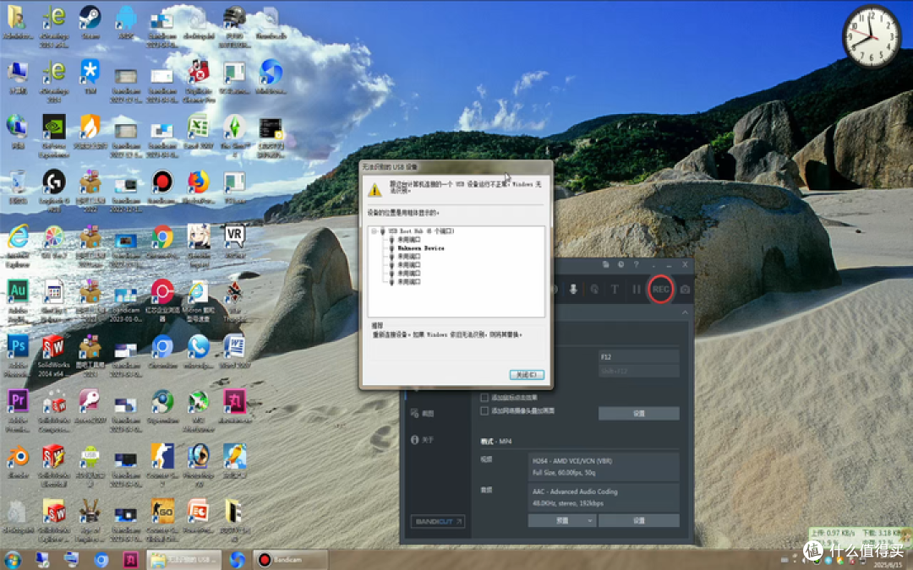
Task: Open the Bandicam red-dot desktop shortcut
Action: pos(161,187)
